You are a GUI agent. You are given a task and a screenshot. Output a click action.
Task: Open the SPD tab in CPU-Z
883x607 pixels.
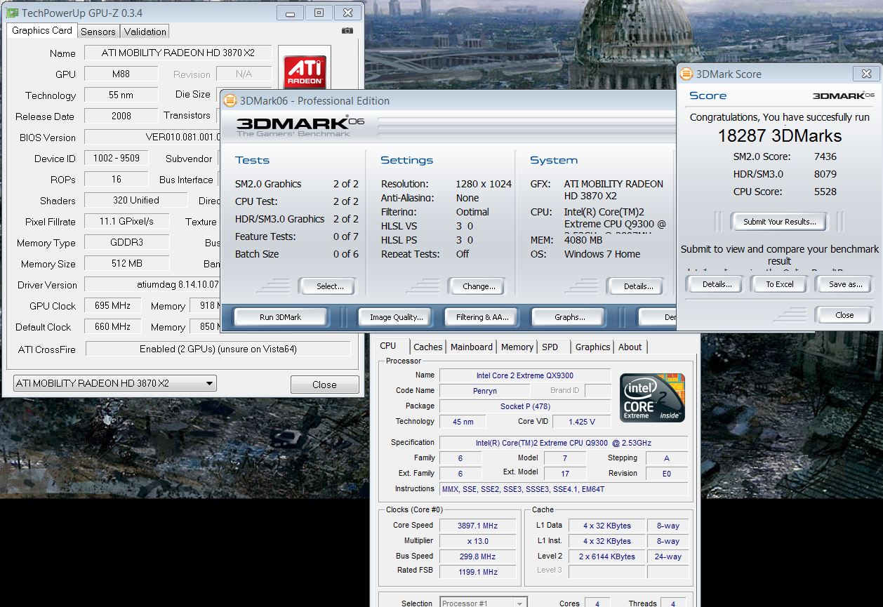click(550, 347)
